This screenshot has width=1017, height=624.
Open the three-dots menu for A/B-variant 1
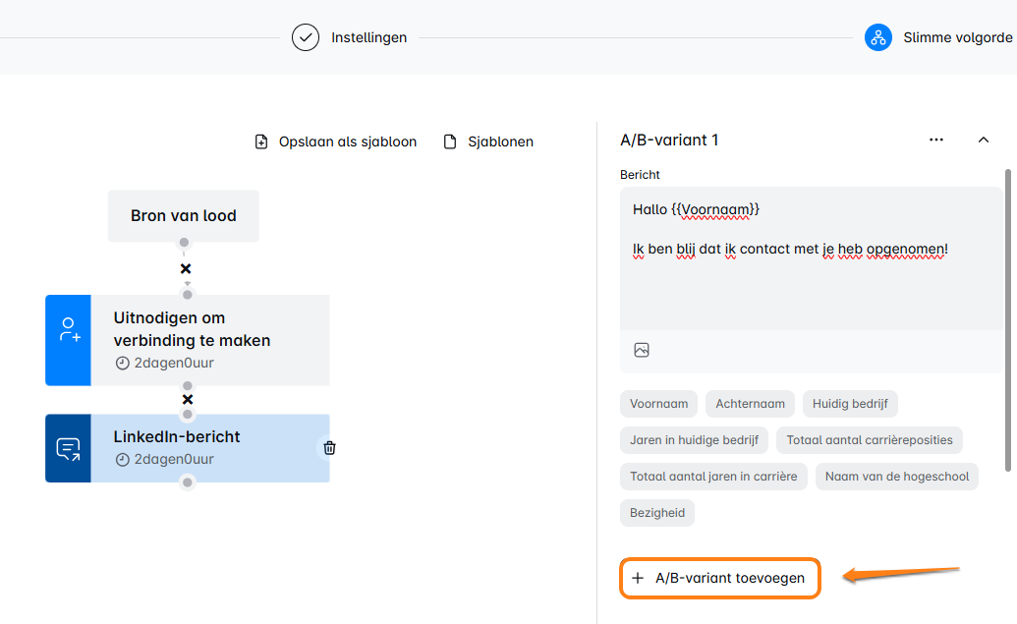(935, 141)
